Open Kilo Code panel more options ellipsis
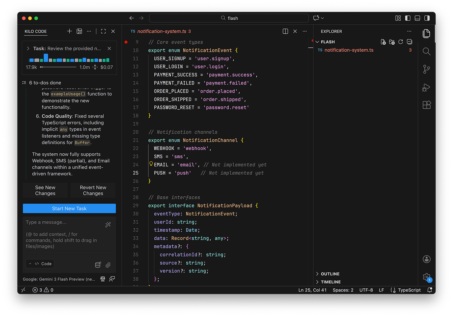Image resolution: width=453 pixels, height=317 pixels. [x=89, y=31]
